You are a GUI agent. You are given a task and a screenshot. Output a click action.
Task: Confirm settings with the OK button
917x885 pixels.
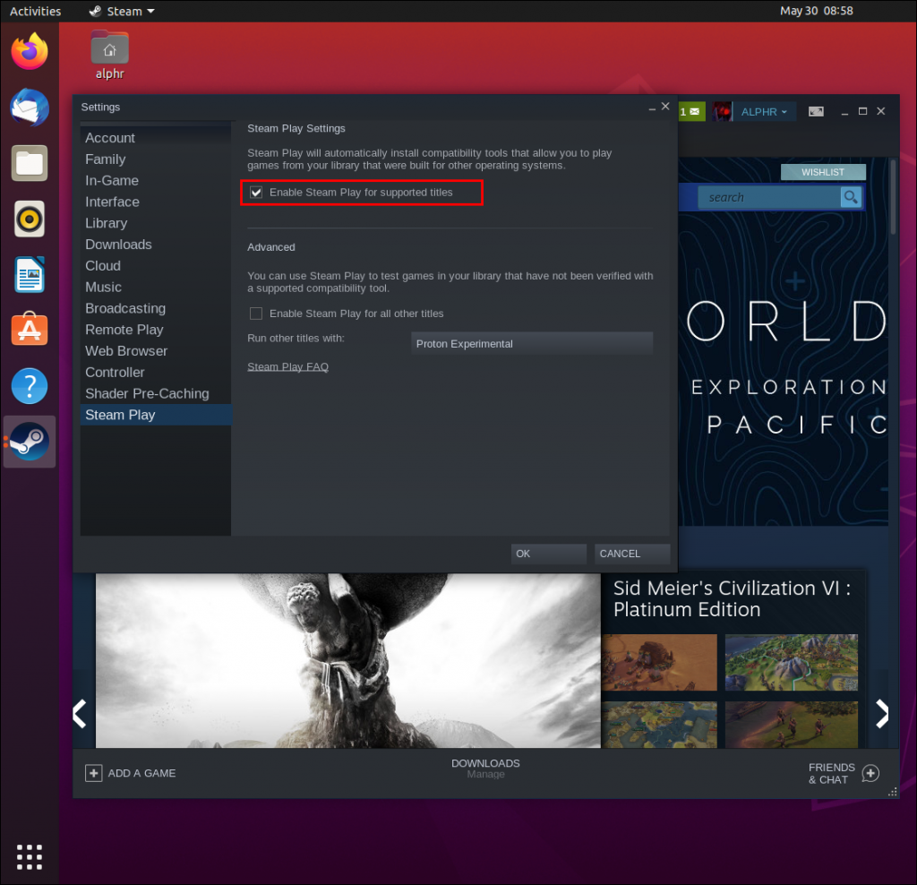tap(548, 554)
